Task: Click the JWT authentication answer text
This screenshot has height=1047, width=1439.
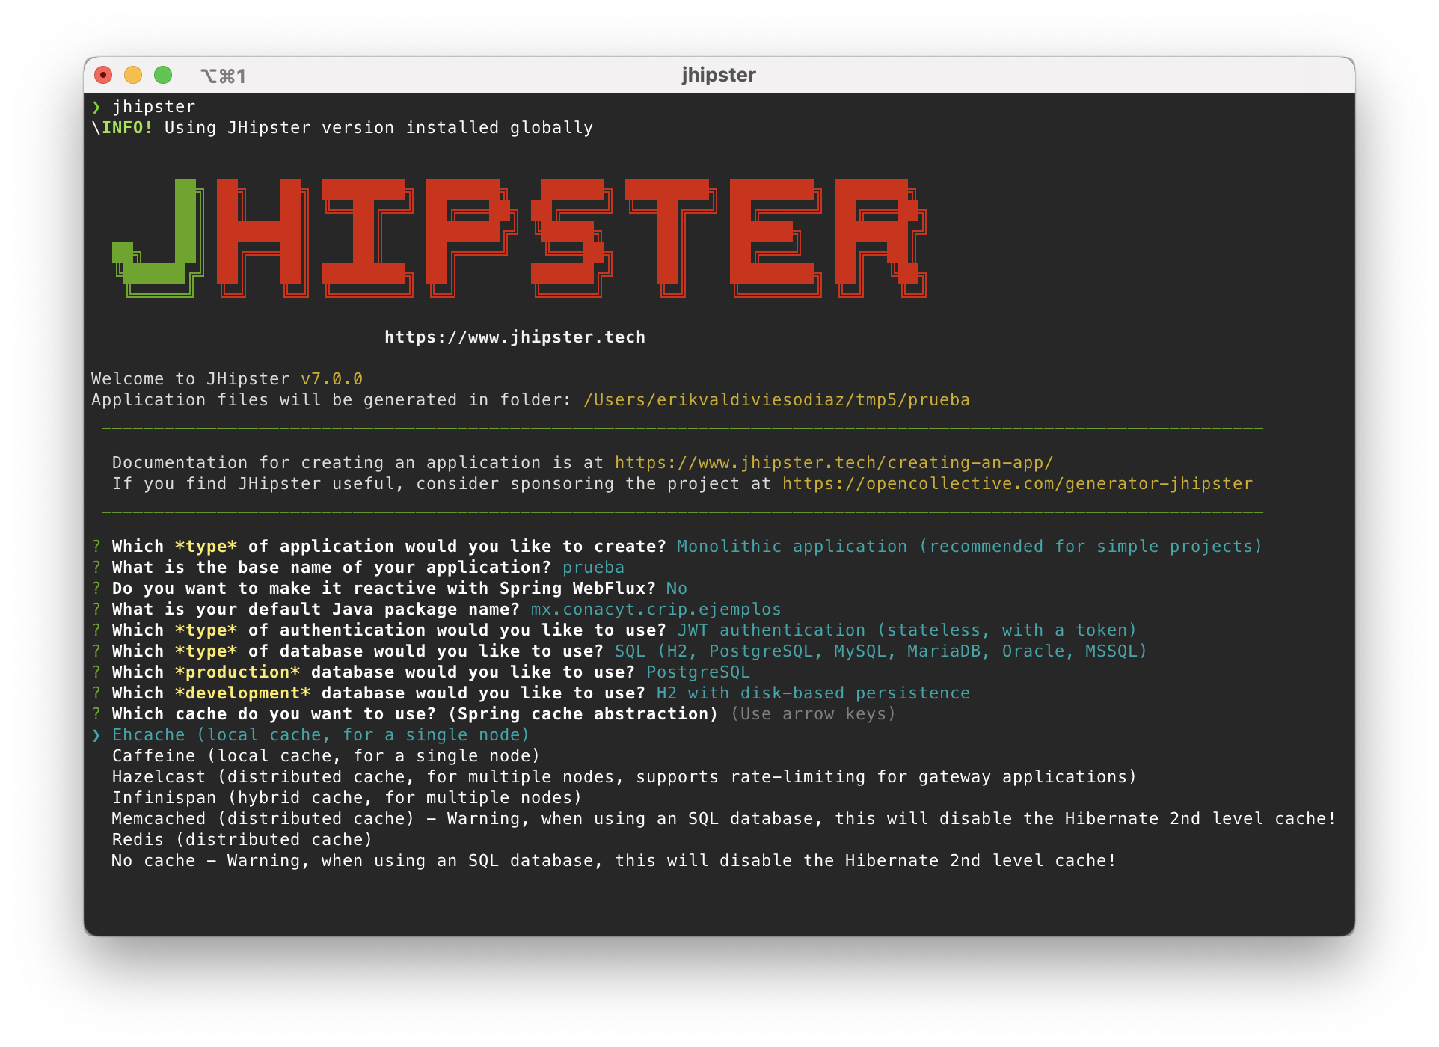Action: [906, 630]
